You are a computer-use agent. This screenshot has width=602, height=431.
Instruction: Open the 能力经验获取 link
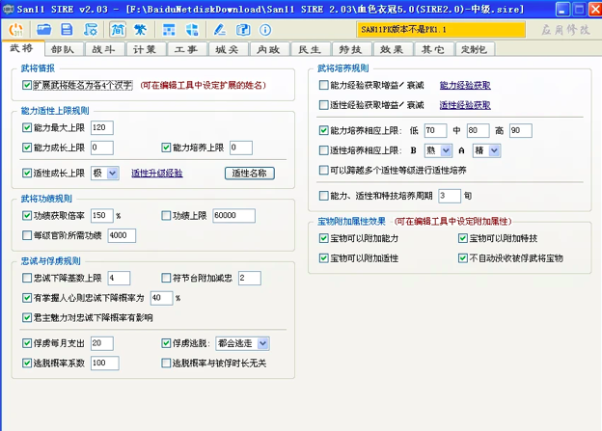pos(464,86)
